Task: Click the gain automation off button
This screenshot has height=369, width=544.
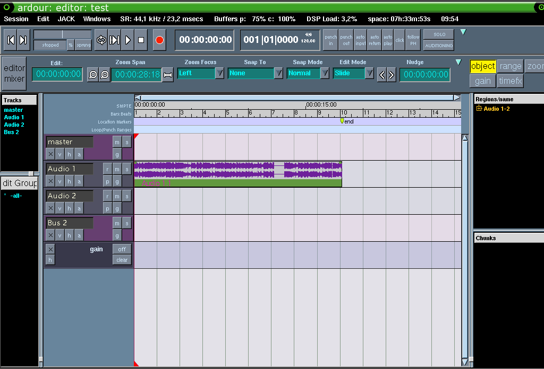Action: [122, 249]
